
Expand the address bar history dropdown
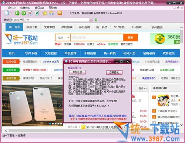91,20
